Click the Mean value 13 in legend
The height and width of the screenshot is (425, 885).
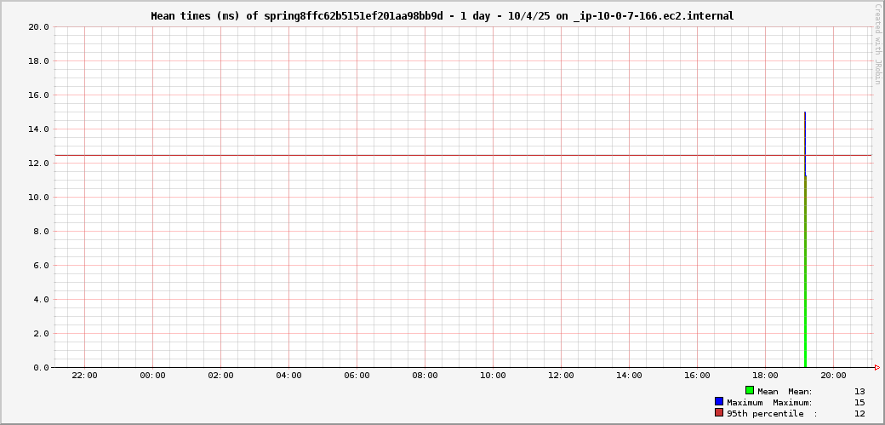[859, 392]
